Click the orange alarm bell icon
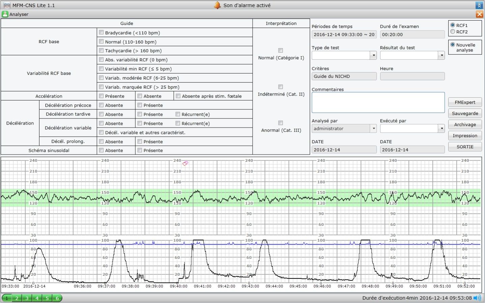485x303 pixels. point(218,5)
